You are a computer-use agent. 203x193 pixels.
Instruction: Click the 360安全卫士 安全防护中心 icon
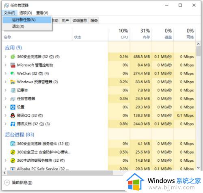13,152
